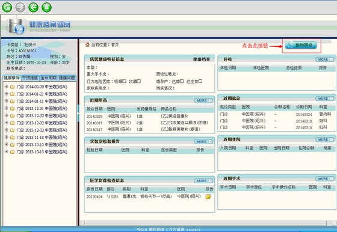Click 总检结果 column header
The height and width of the screenshot is (232, 337).
294,68
